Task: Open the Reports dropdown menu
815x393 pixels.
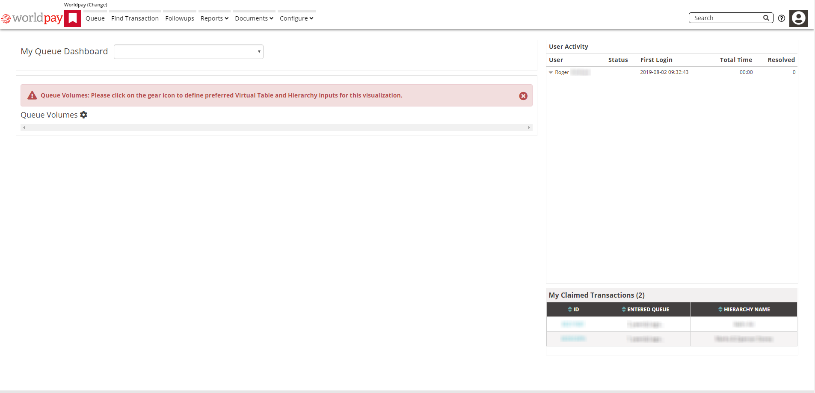Action: [x=214, y=18]
